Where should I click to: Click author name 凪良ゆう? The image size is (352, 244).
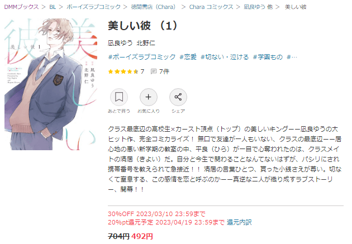pos(120,43)
